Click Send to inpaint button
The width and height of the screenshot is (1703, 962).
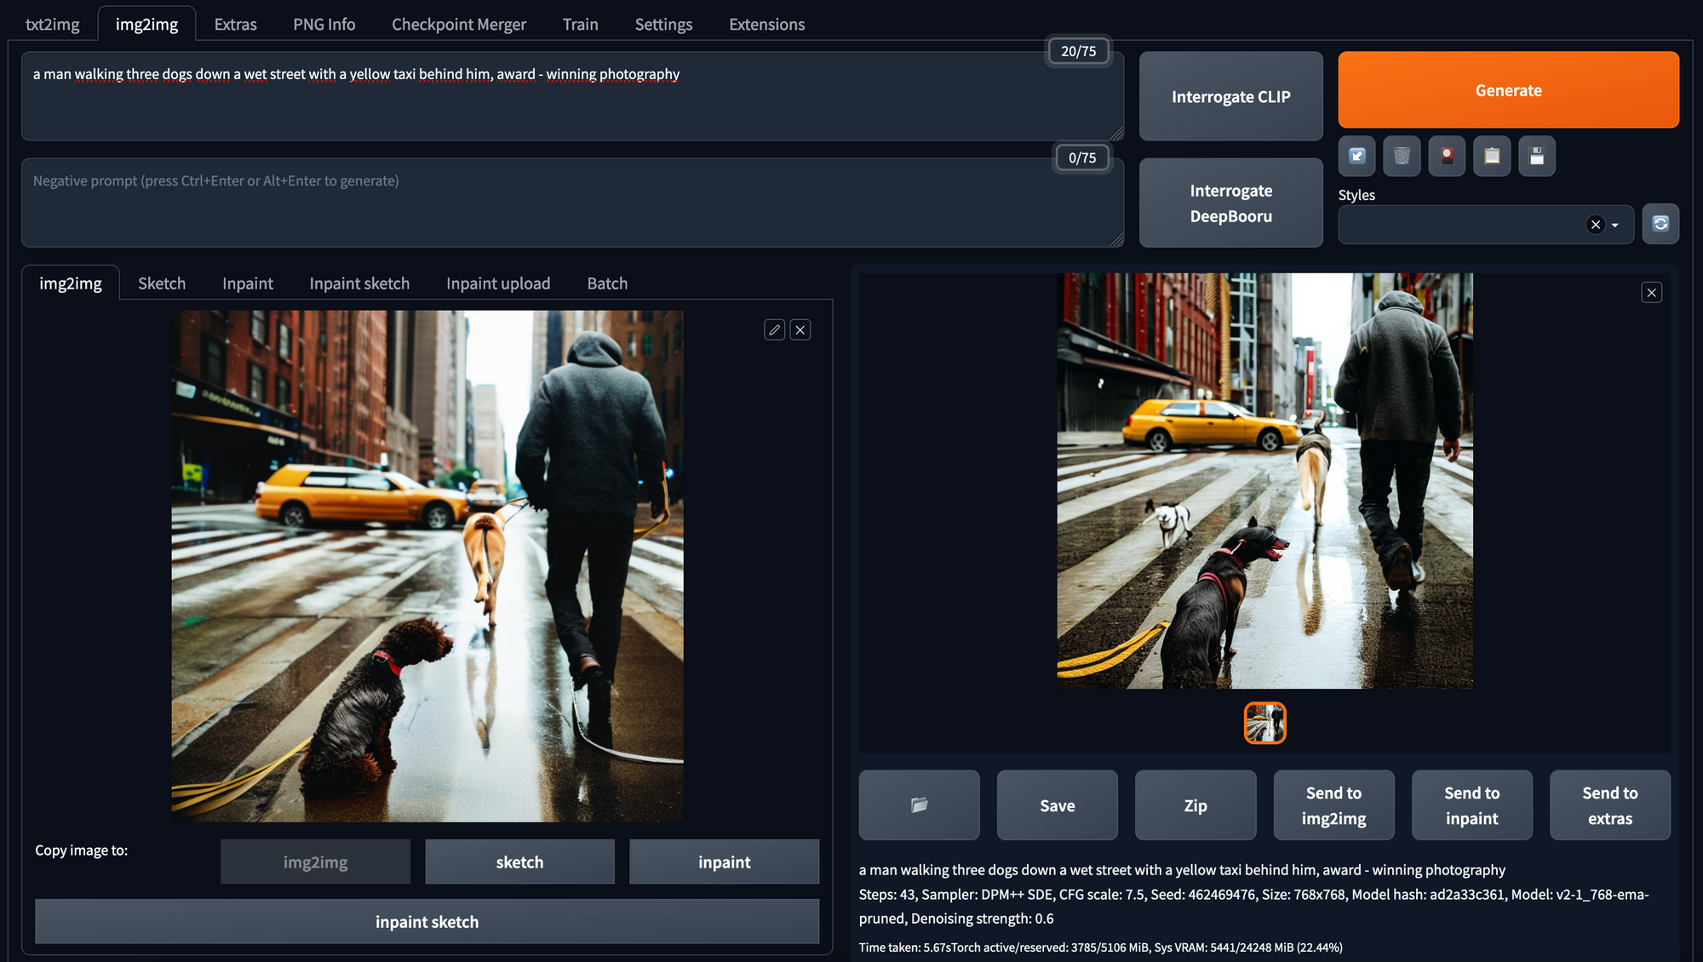pyautogui.click(x=1471, y=805)
